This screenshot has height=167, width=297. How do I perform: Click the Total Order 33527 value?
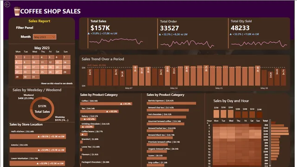point(169,28)
